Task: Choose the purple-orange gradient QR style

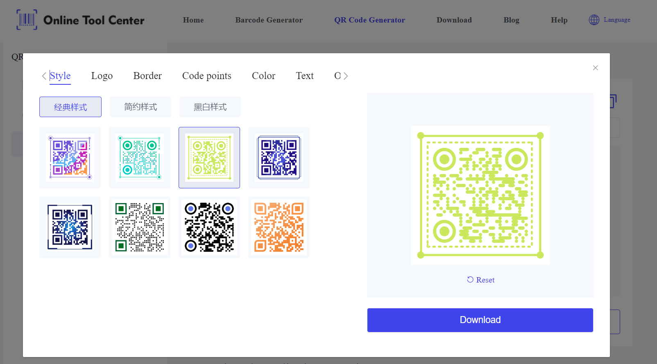Action: click(70, 158)
